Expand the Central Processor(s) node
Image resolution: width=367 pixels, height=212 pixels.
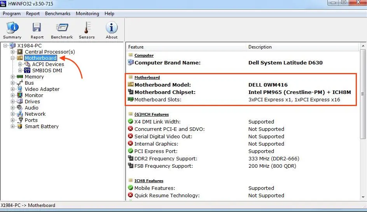click(13, 52)
